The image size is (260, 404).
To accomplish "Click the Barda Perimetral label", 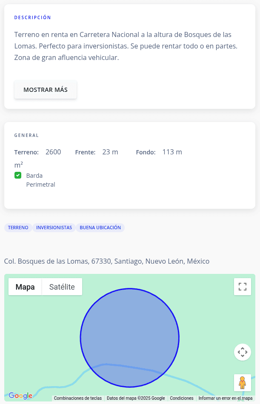I will pos(40,180).
